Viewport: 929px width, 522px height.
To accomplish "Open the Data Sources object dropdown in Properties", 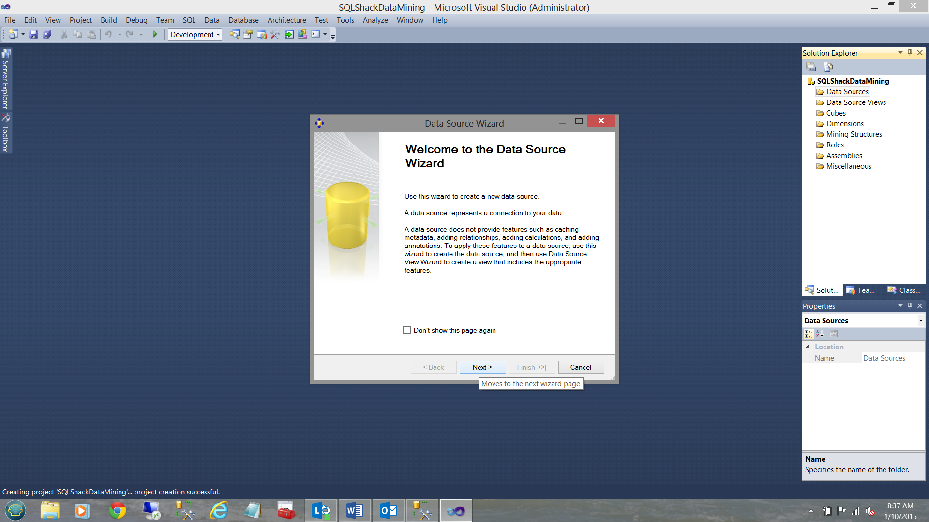I will 920,321.
